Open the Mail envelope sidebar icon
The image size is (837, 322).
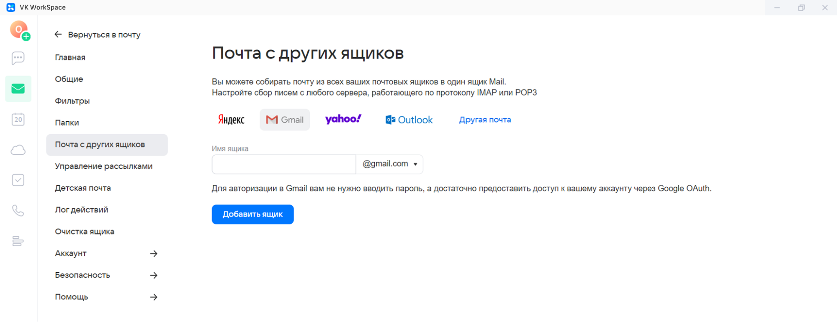click(18, 89)
